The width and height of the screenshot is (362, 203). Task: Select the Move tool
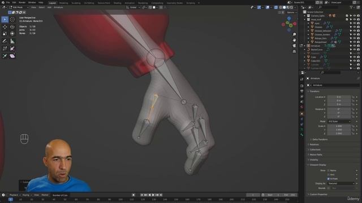click(5, 27)
